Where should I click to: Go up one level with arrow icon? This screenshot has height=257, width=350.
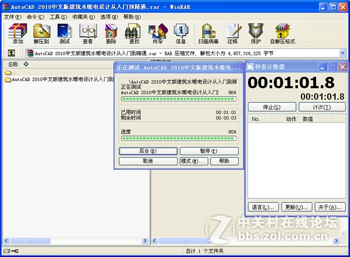pyautogui.click(x=11, y=53)
